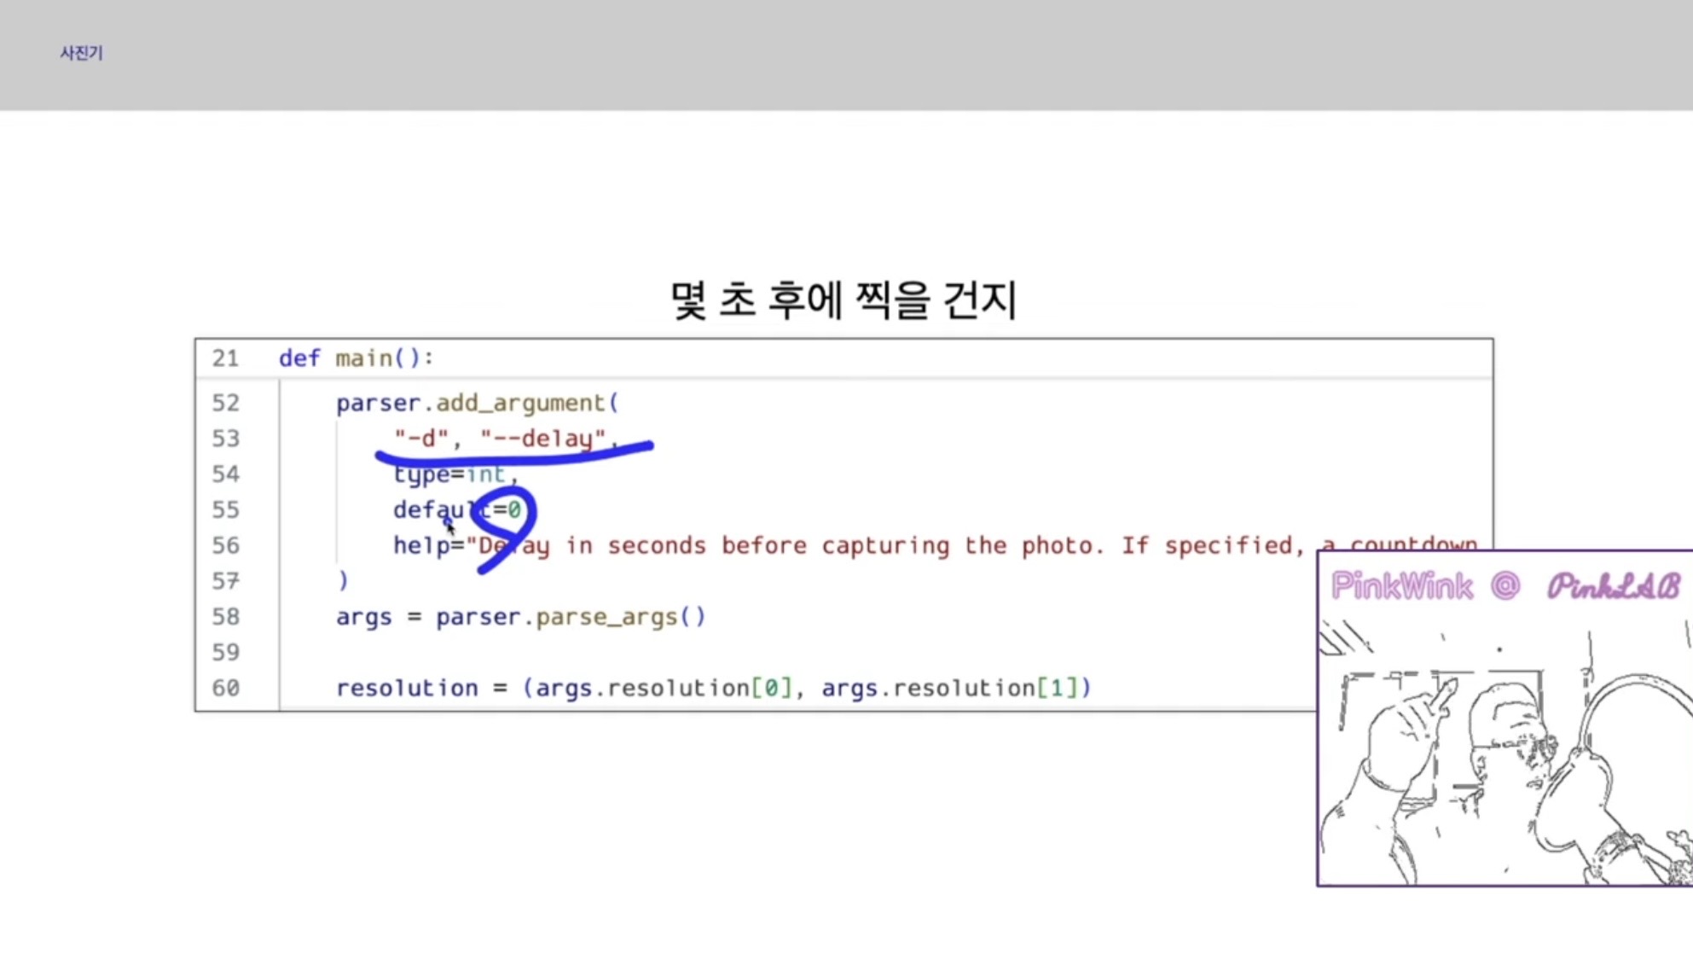1693x960 pixels.
Task: Click args.resolution[0] in line 60
Action: click(664, 689)
